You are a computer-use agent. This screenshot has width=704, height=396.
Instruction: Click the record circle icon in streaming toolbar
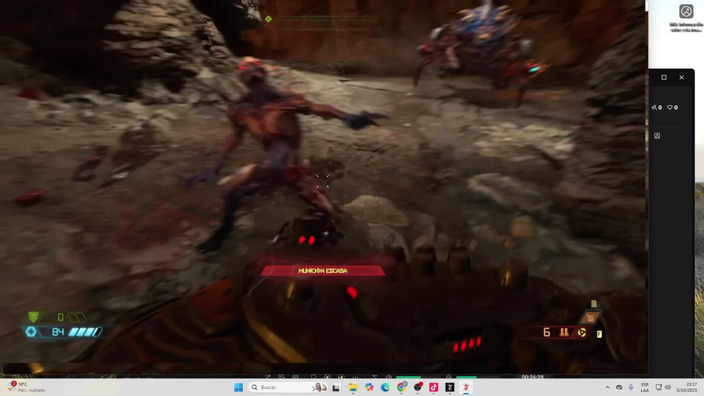point(327,377)
